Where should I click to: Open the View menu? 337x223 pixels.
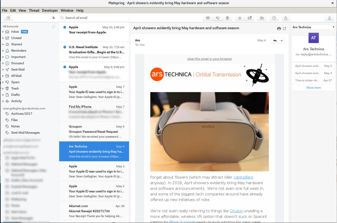(22, 10)
